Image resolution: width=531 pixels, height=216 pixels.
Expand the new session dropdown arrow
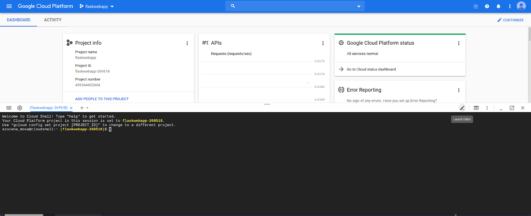click(x=88, y=108)
